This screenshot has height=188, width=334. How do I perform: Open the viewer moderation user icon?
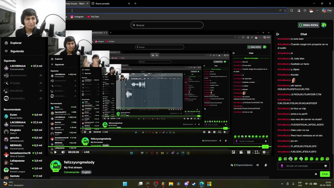266,165
